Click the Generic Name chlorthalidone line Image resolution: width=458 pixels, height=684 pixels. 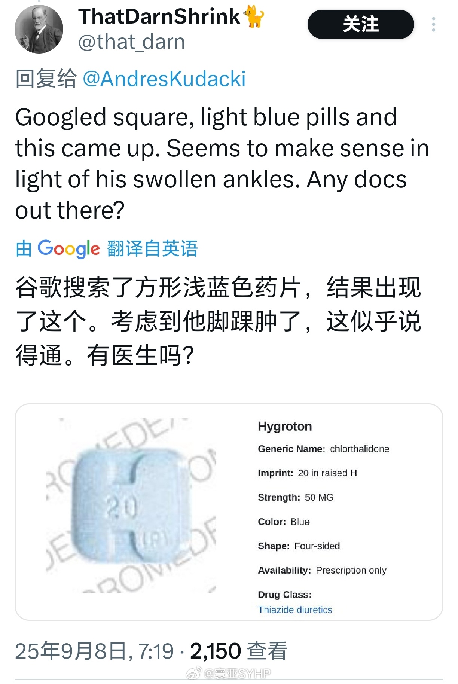tap(323, 449)
